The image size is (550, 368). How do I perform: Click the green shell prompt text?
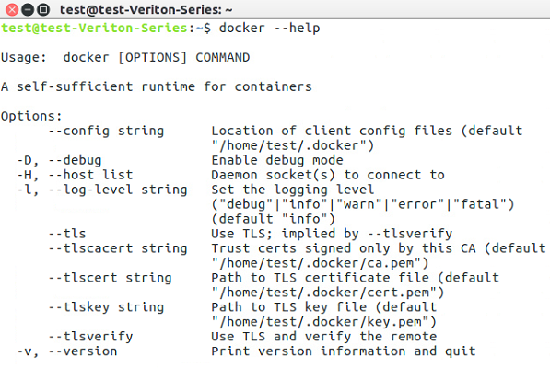(106, 28)
